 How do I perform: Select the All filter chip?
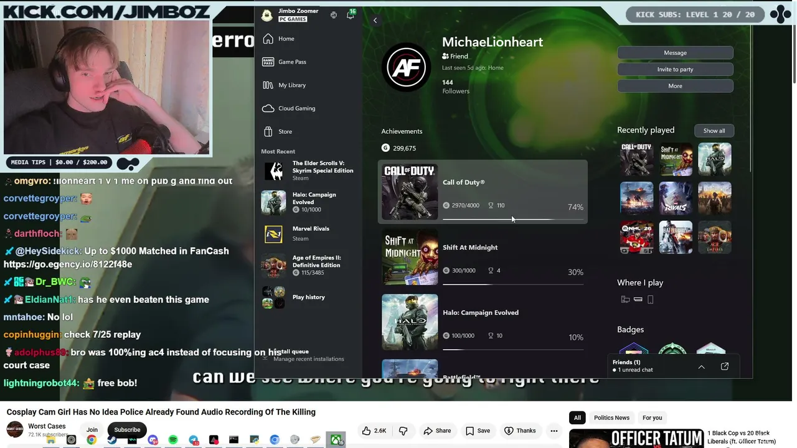[x=577, y=418]
